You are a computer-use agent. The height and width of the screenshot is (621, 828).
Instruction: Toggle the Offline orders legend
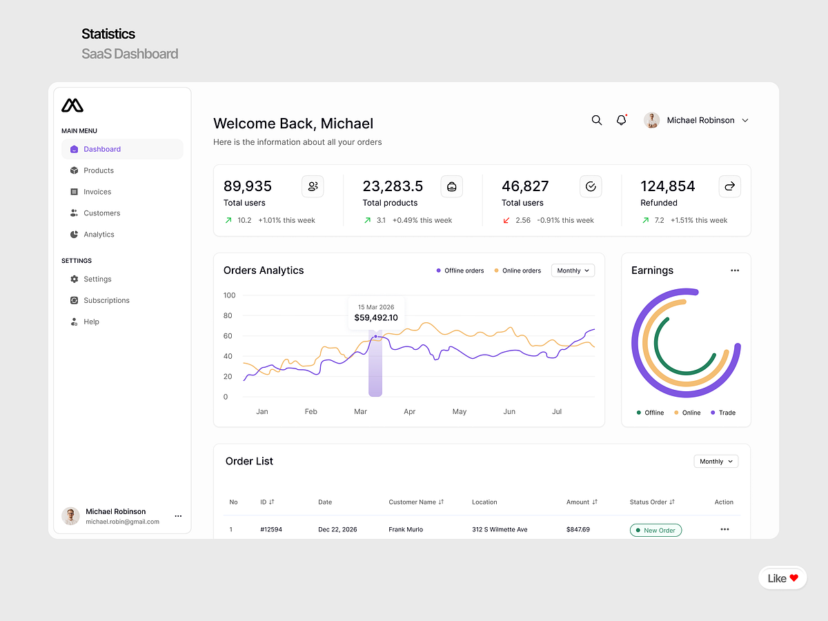[460, 270]
